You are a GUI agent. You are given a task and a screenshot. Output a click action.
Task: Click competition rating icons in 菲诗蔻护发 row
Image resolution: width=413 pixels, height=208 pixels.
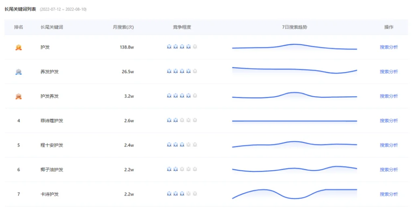coord(182,120)
